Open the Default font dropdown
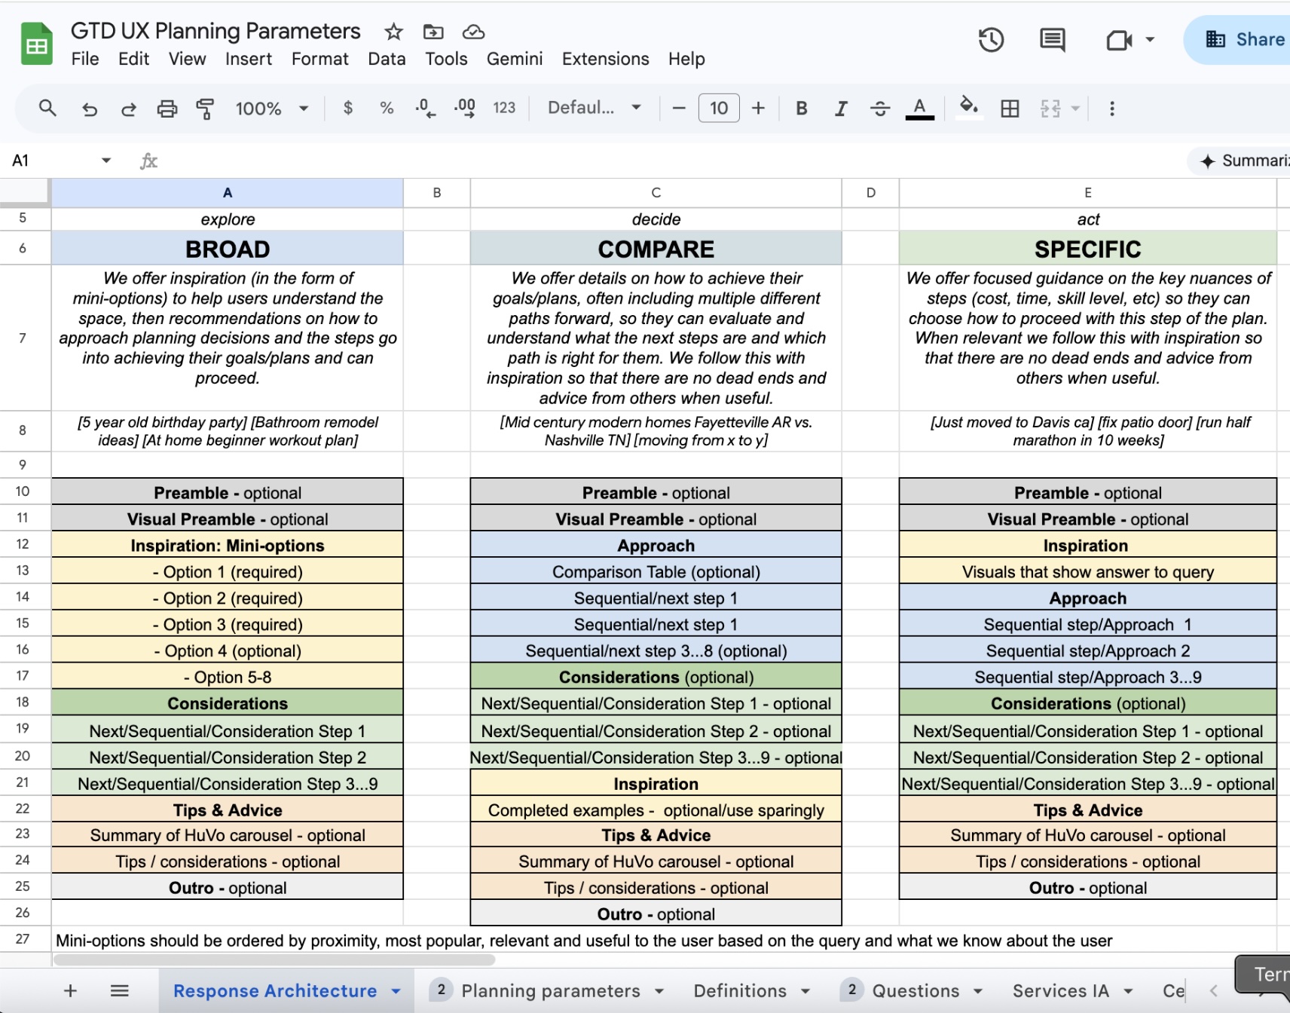 595,108
